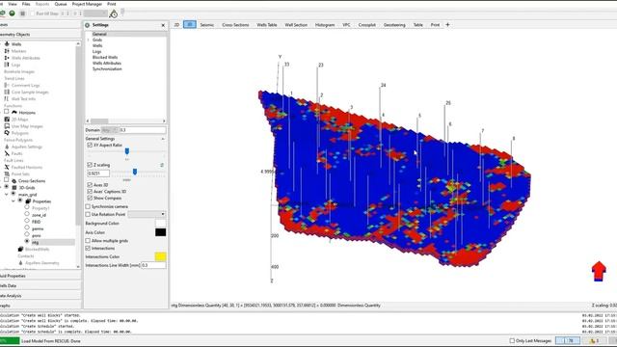
Task: Switch to the Seismic tab
Action: click(207, 25)
